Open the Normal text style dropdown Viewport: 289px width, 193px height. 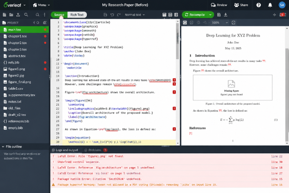(135, 15)
